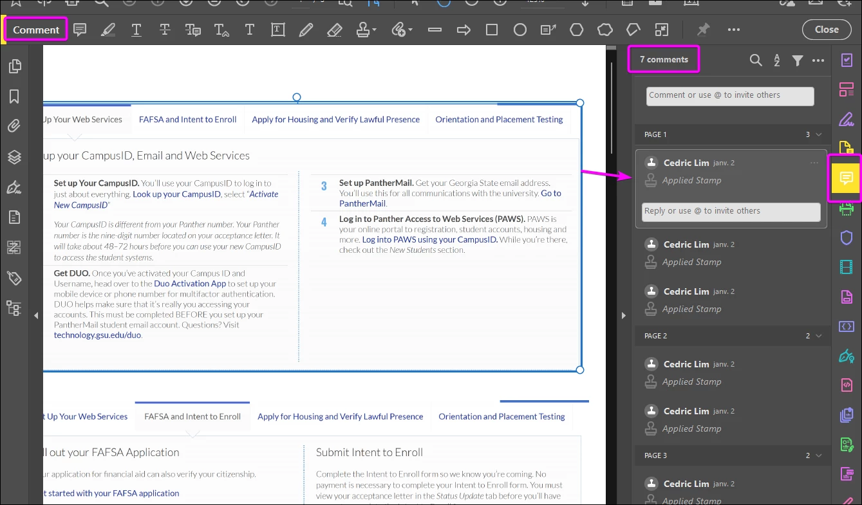
Task: Collapse the PAGE 3 comments group
Action: 819,455
